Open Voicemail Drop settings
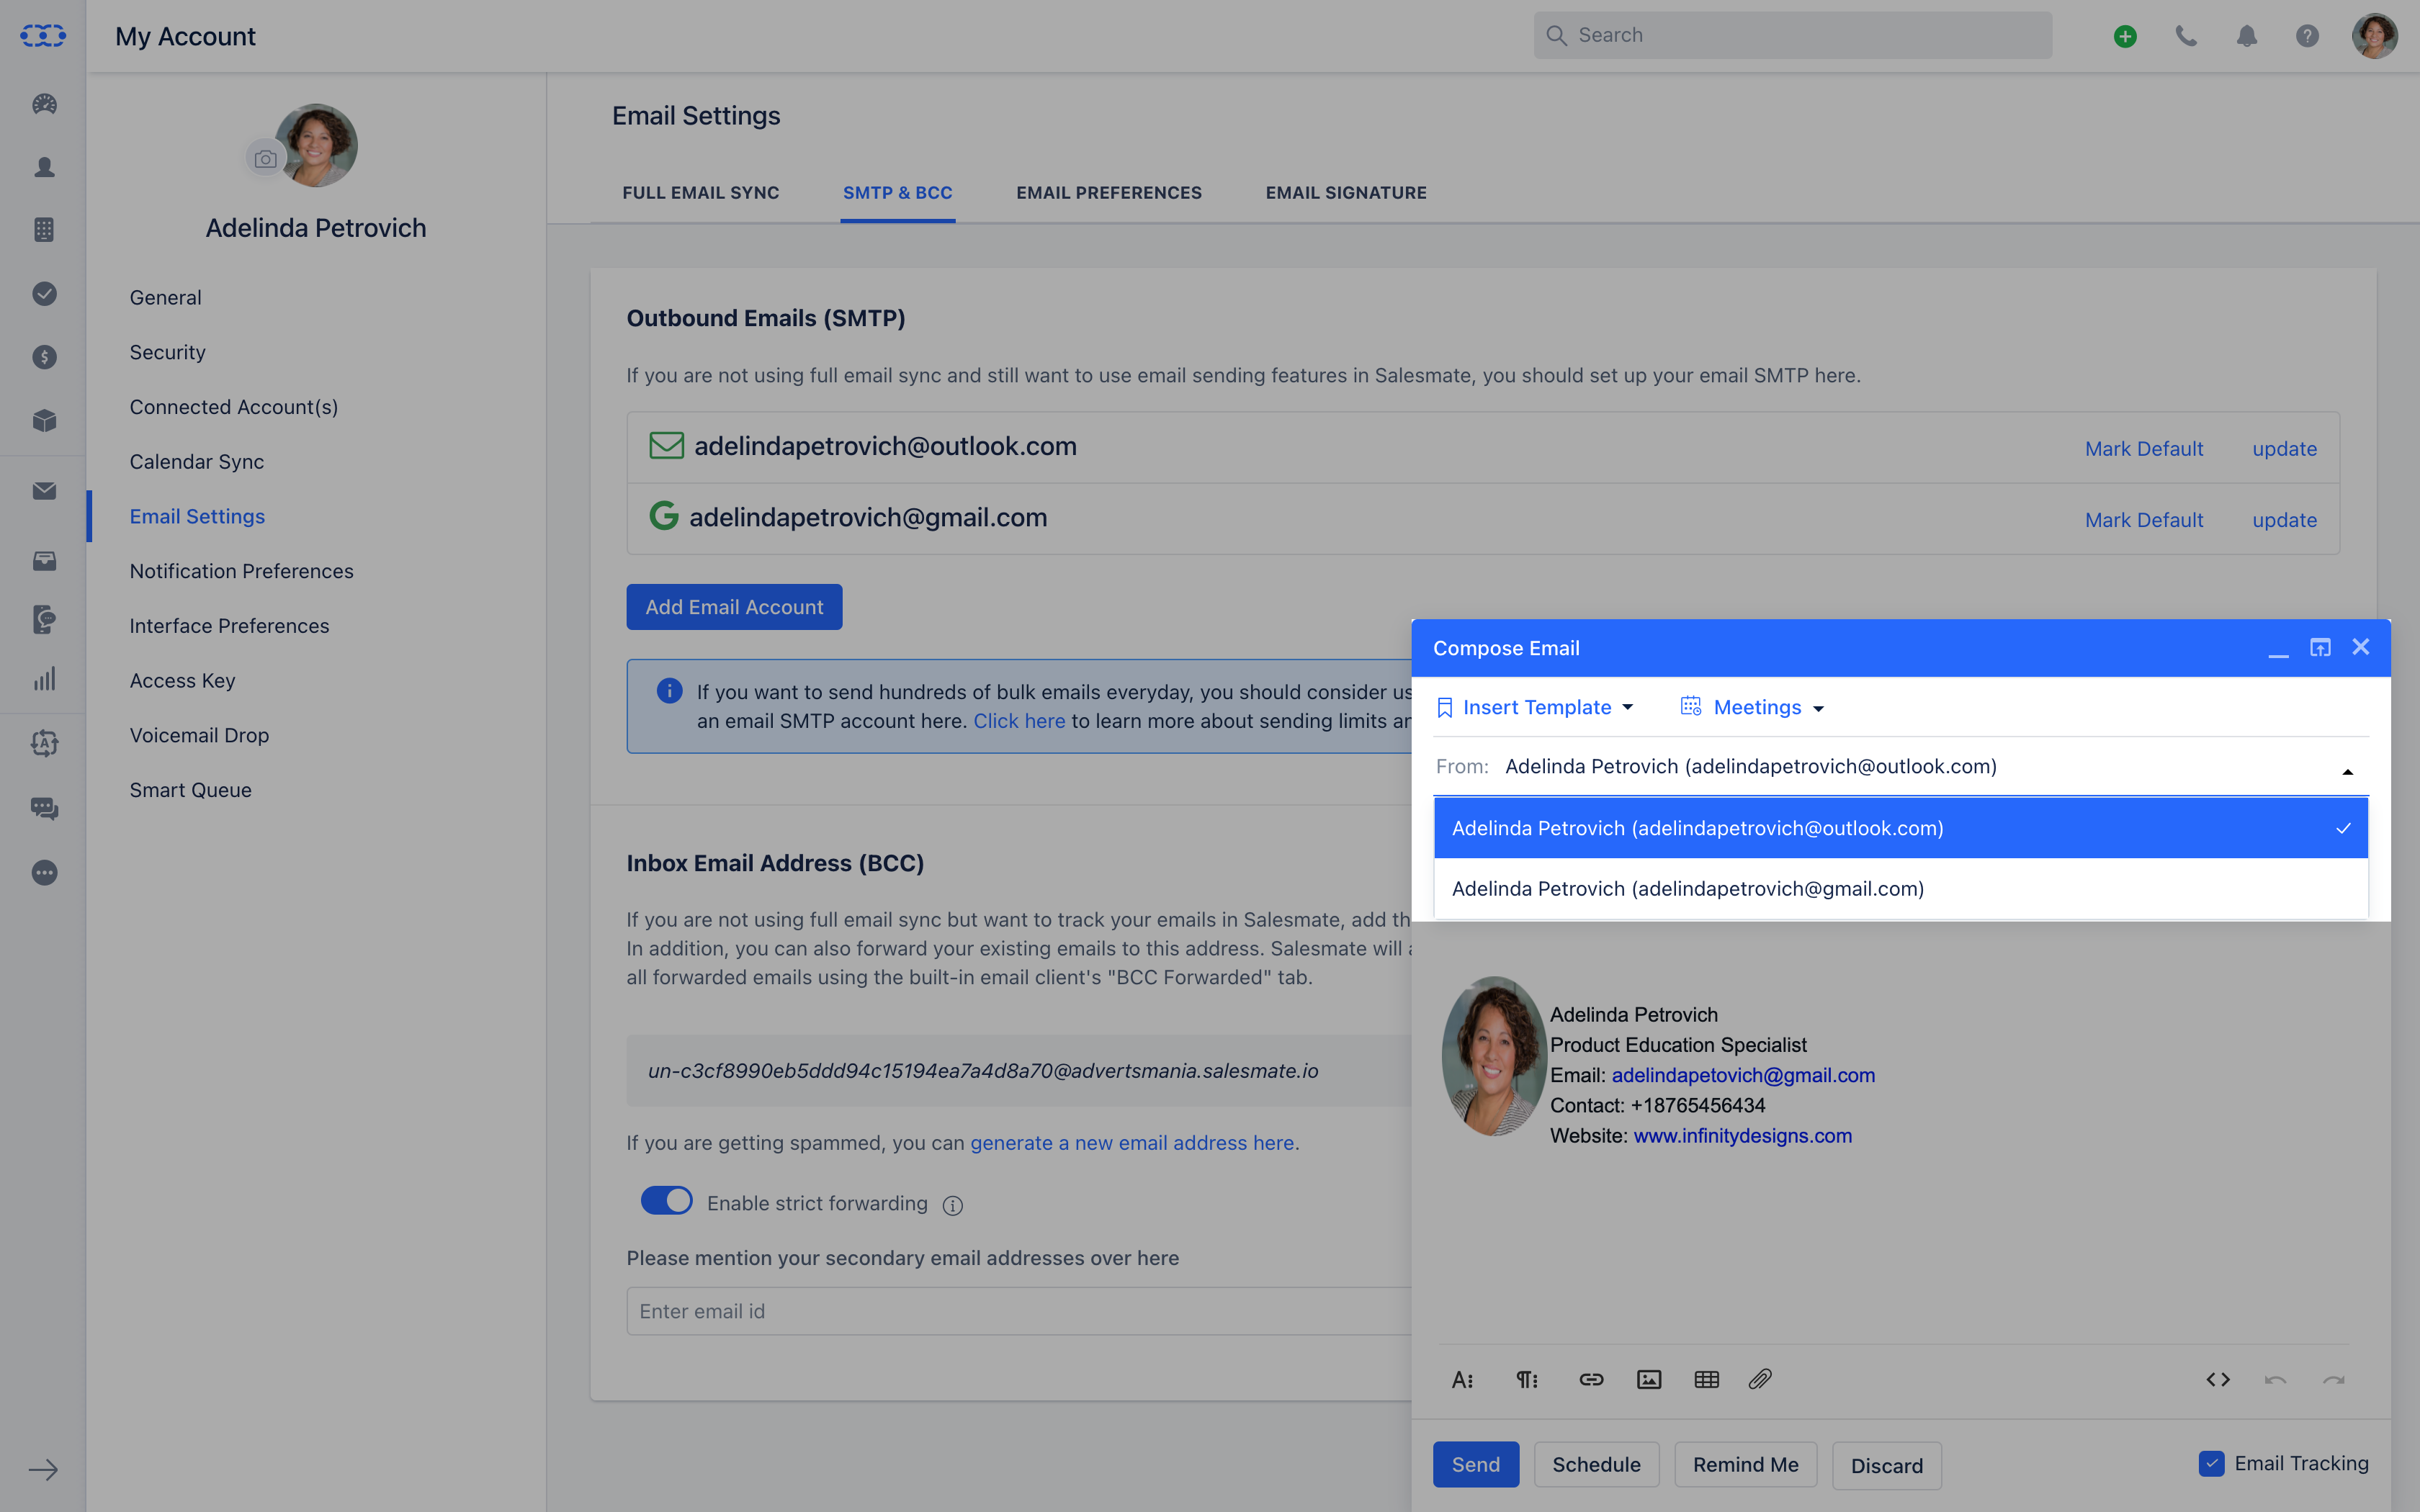The image size is (2420, 1512). [x=199, y=735]
